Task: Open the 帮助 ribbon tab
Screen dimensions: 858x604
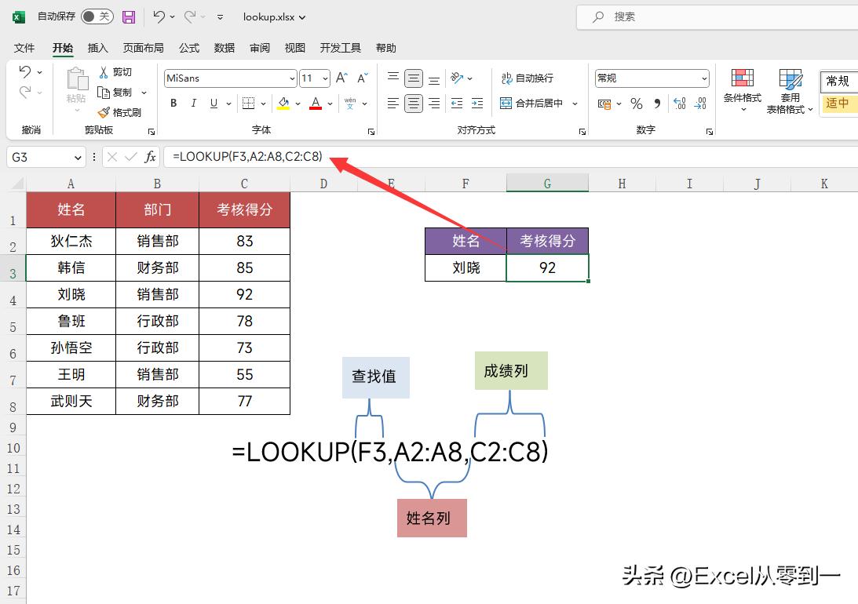Action: (x=385, y=48)
